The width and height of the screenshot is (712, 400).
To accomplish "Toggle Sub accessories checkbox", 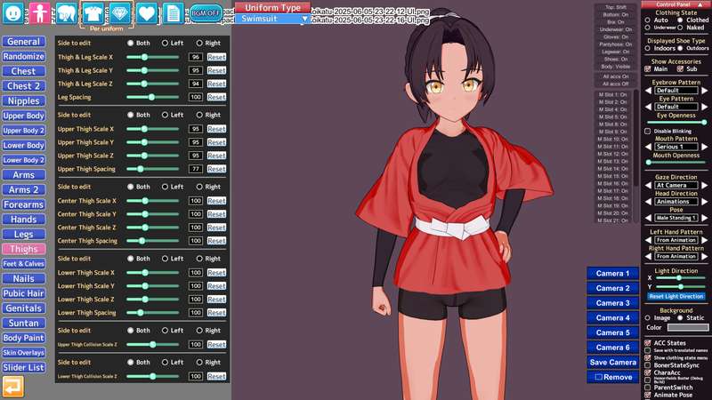I will point(680,69).
